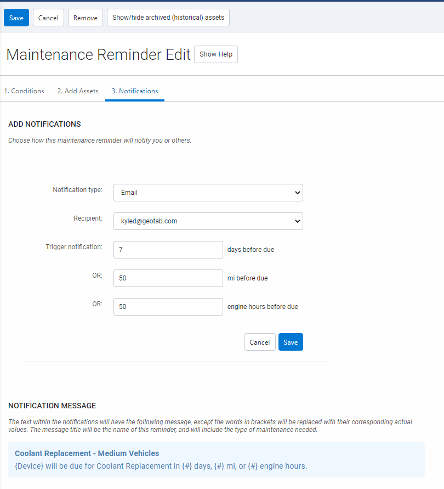
Task: Show/hide archived (historical) assets
Action: click(168, 17)
